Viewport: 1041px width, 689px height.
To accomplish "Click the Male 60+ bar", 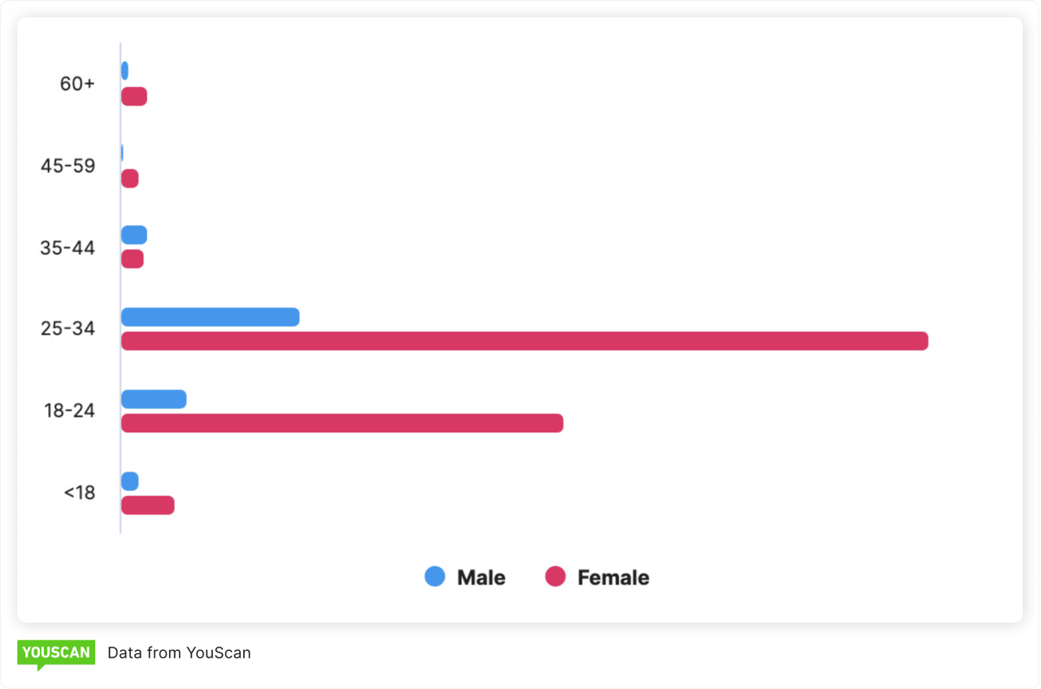I will click(124, 71).
